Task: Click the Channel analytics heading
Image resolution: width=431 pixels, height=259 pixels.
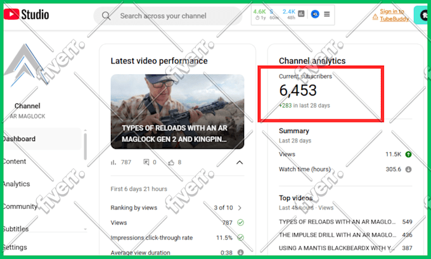Action: pyautogui.click(x=312, y=61)
